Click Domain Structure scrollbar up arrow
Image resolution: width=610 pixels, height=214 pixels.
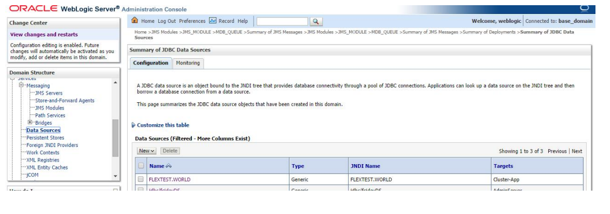(x=115, y=83)
